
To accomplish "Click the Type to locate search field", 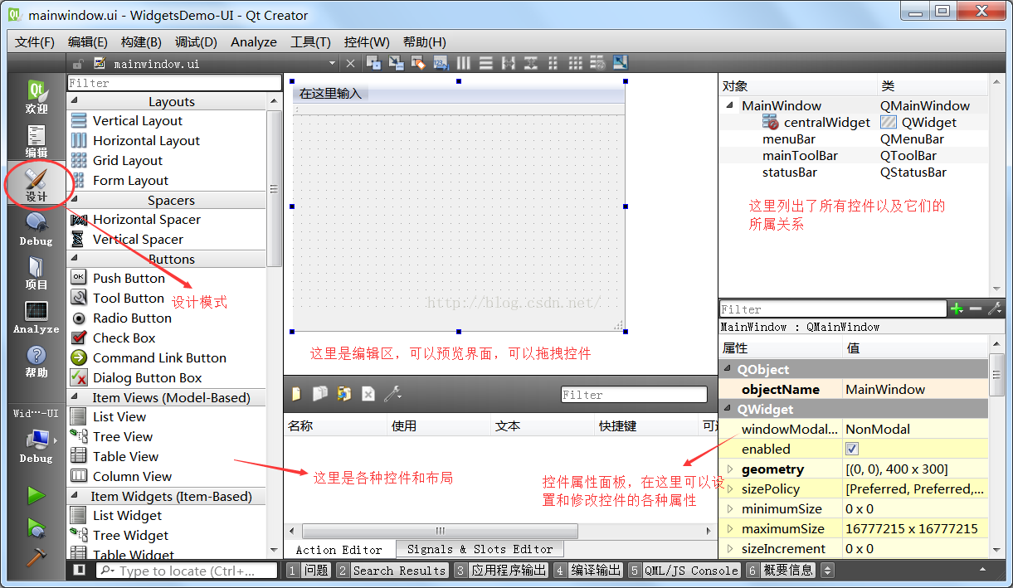I will pyautogui.click(x=188, y=570).
